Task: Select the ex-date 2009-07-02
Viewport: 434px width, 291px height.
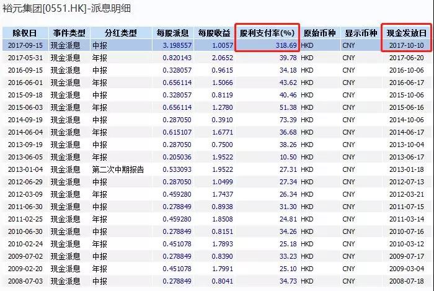Action: (x=25, y=256)
